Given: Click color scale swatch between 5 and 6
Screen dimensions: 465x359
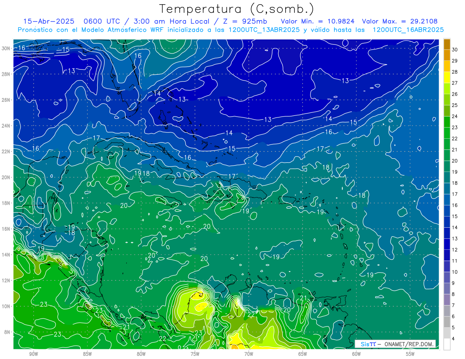Looking at the screenshot, I should [447, 322].
